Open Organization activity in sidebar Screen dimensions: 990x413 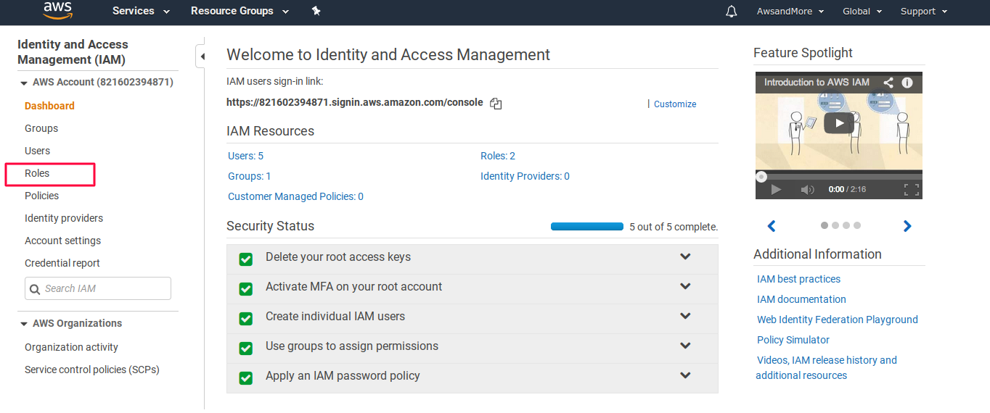tap(71, 347)
